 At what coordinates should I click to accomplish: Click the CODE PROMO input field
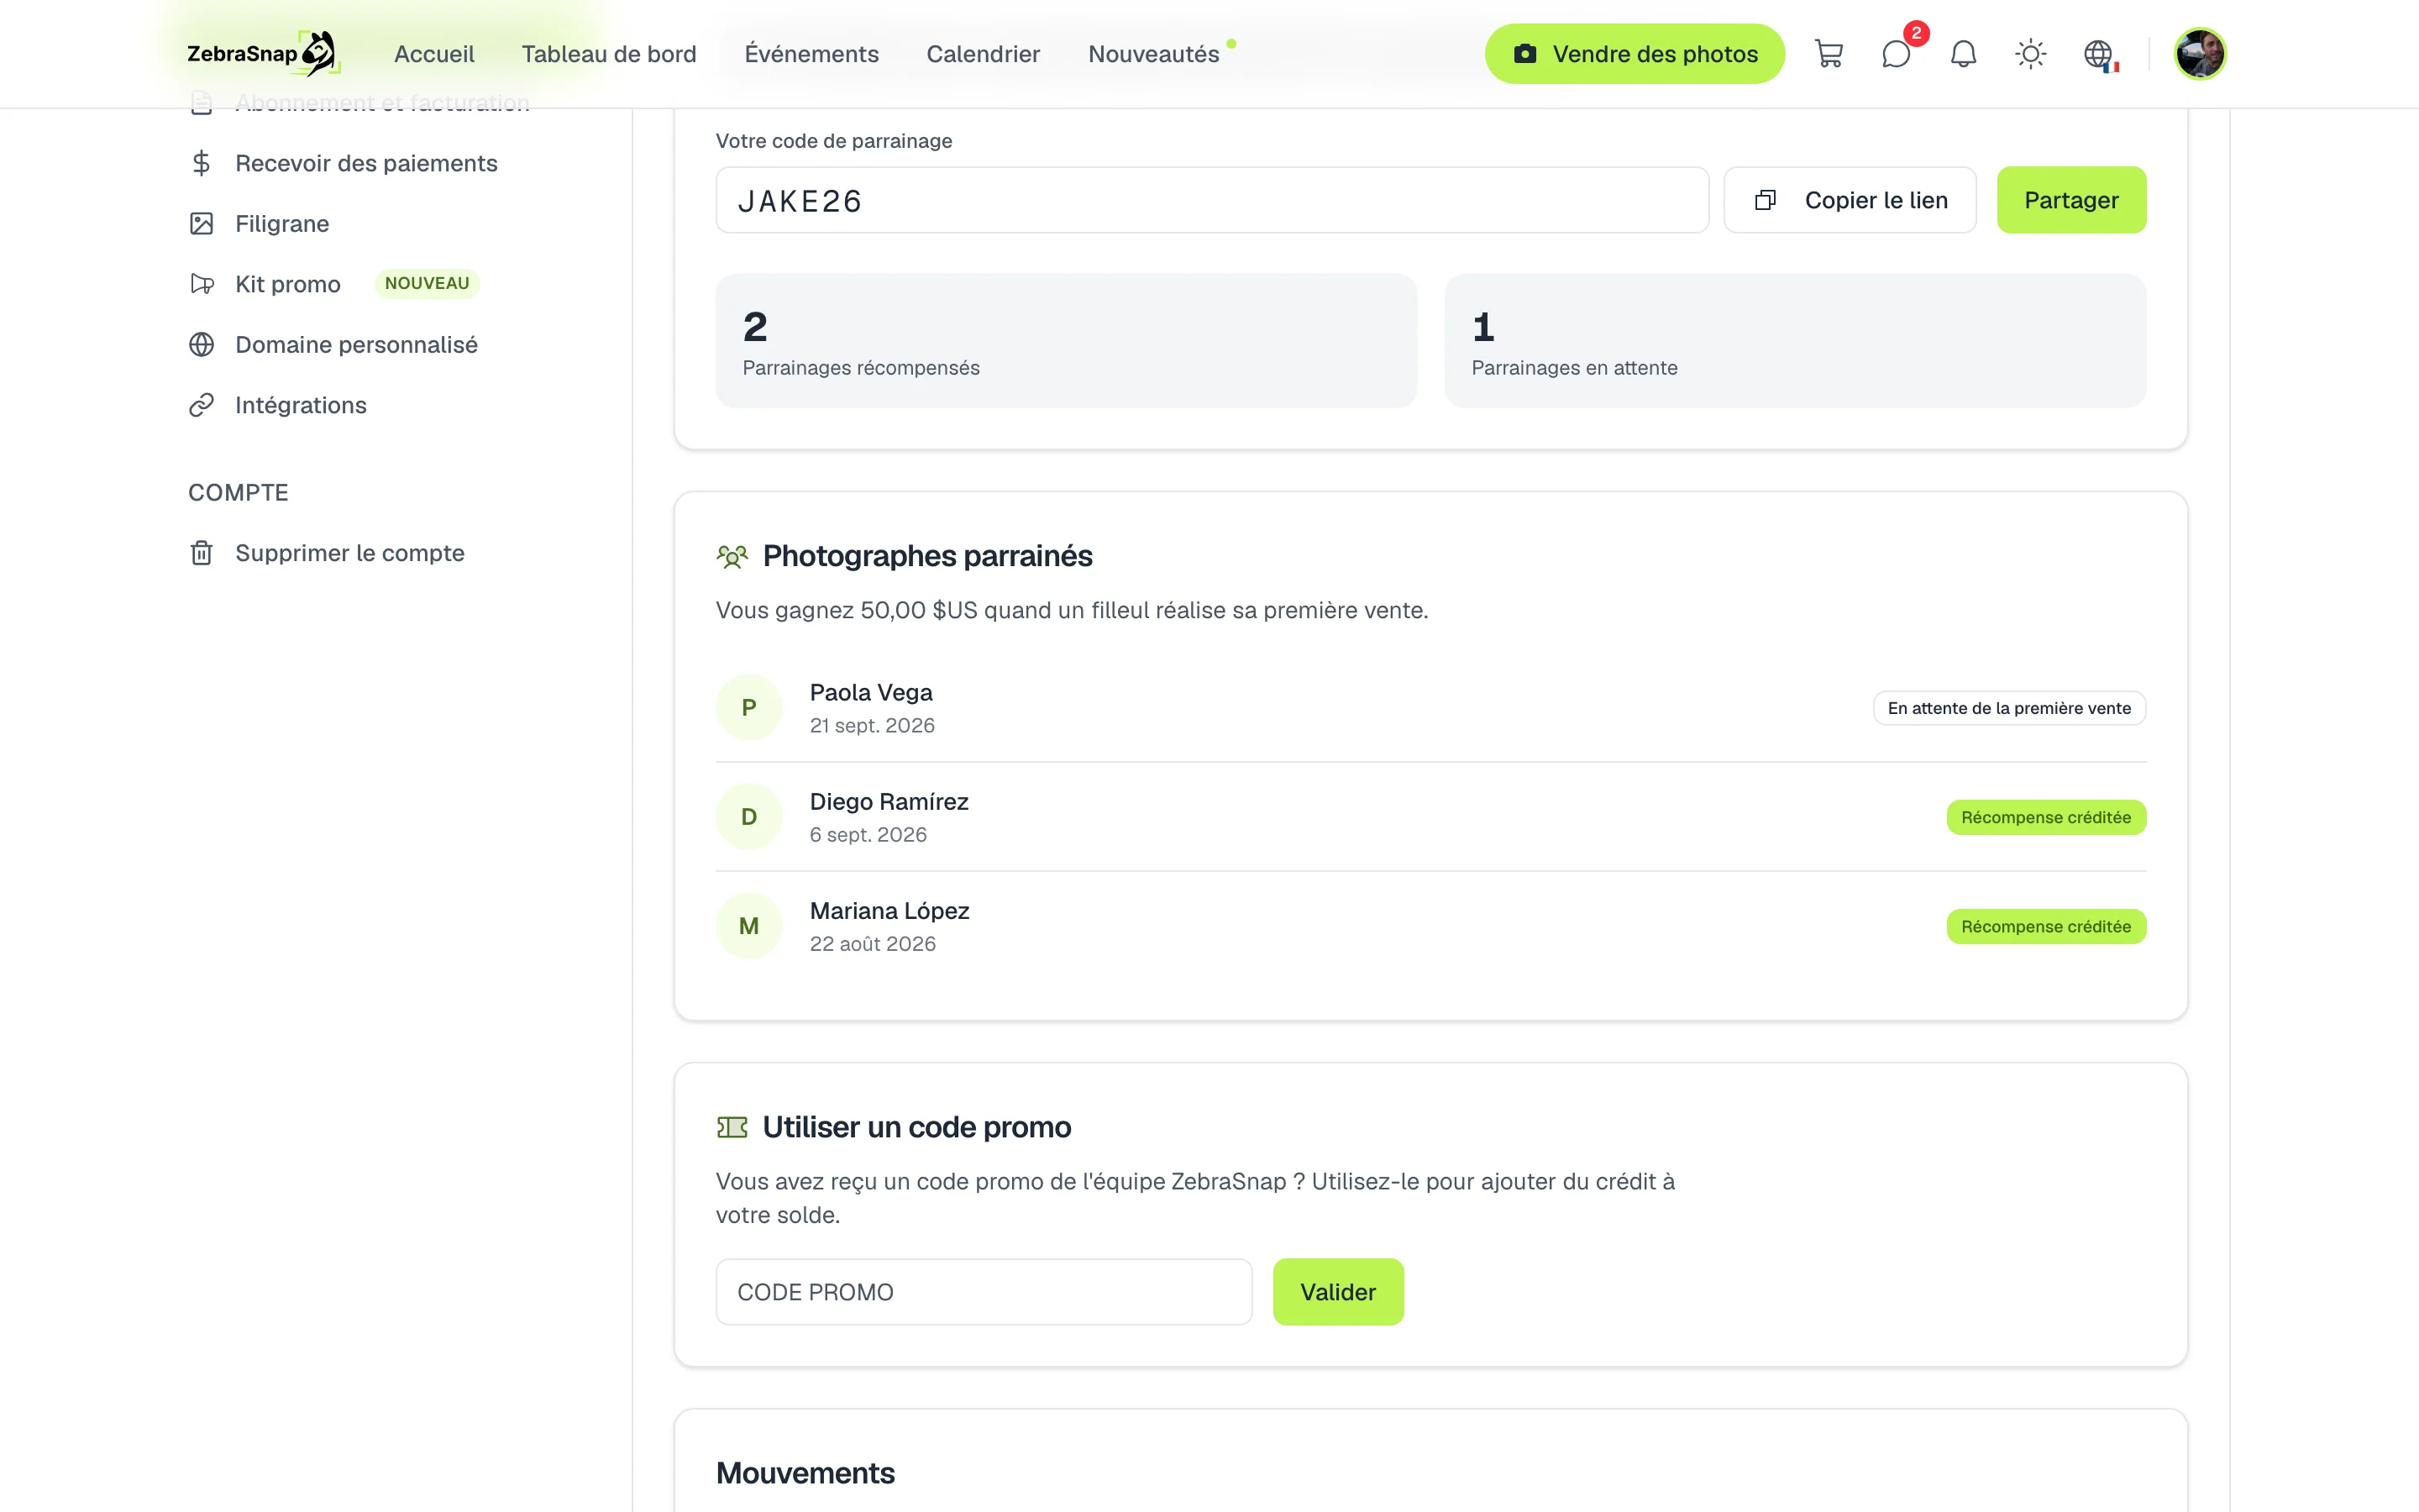point(984,1292)
